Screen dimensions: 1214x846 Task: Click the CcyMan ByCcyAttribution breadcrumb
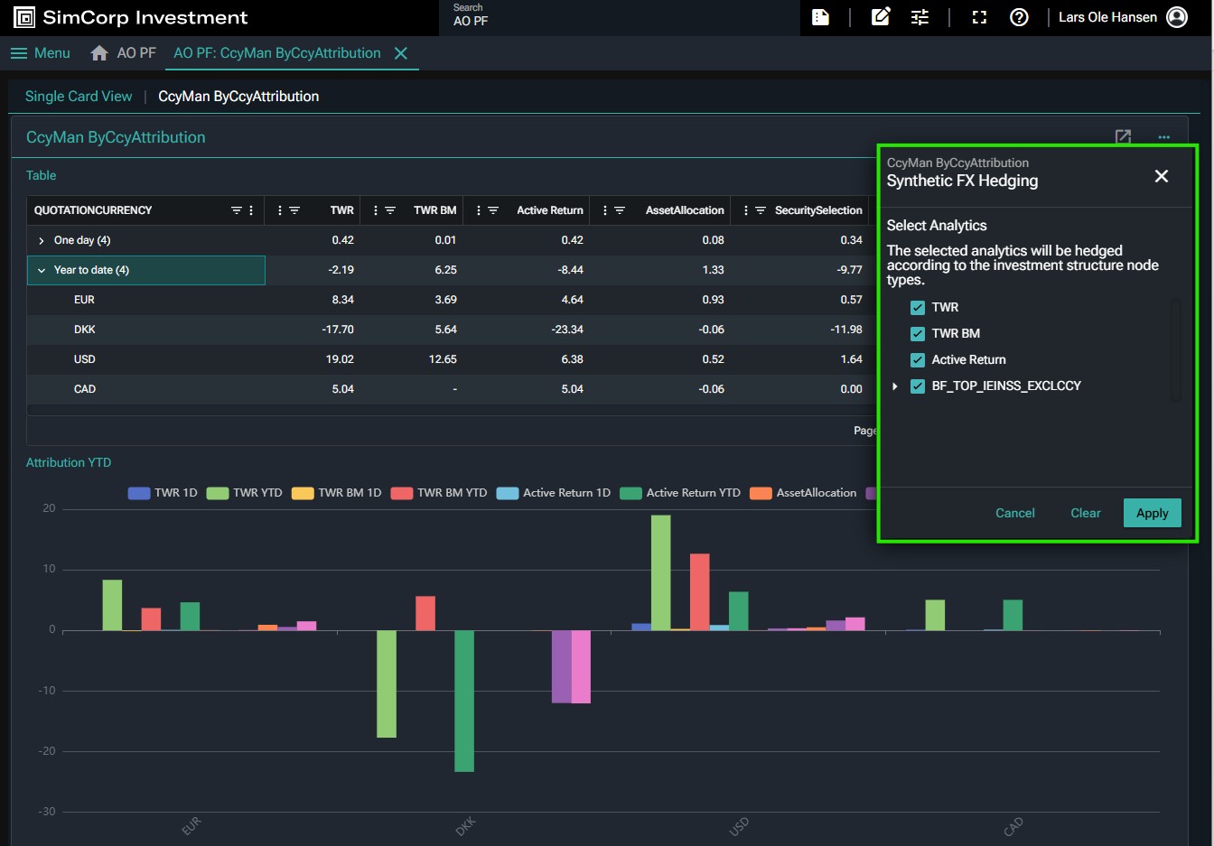238,97
